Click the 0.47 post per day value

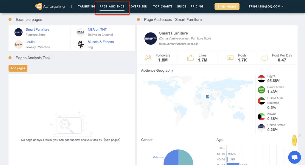point(282,60)
